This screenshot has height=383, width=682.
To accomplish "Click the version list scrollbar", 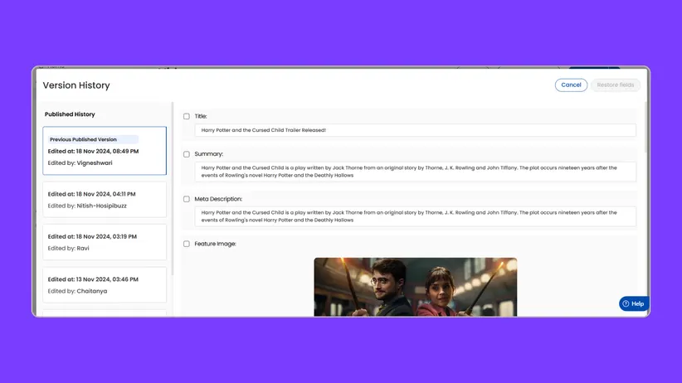I will [173, 189].
